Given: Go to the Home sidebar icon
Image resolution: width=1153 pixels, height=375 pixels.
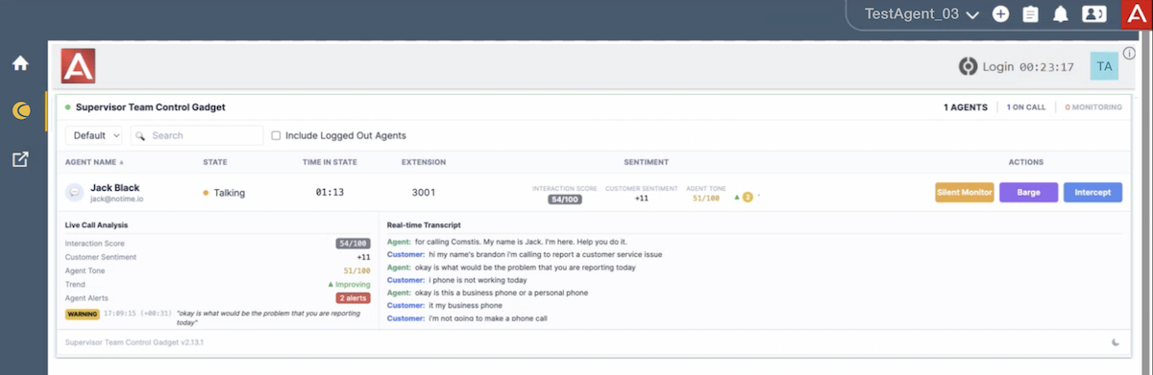Looking at the screenshot, I should pos(20,63).
